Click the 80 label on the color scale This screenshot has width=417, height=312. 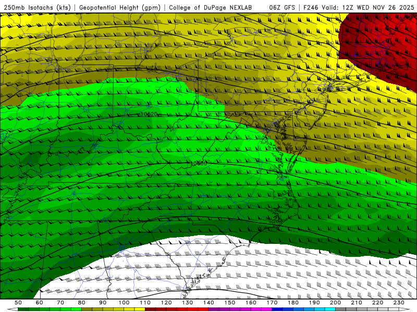[82, 303]
